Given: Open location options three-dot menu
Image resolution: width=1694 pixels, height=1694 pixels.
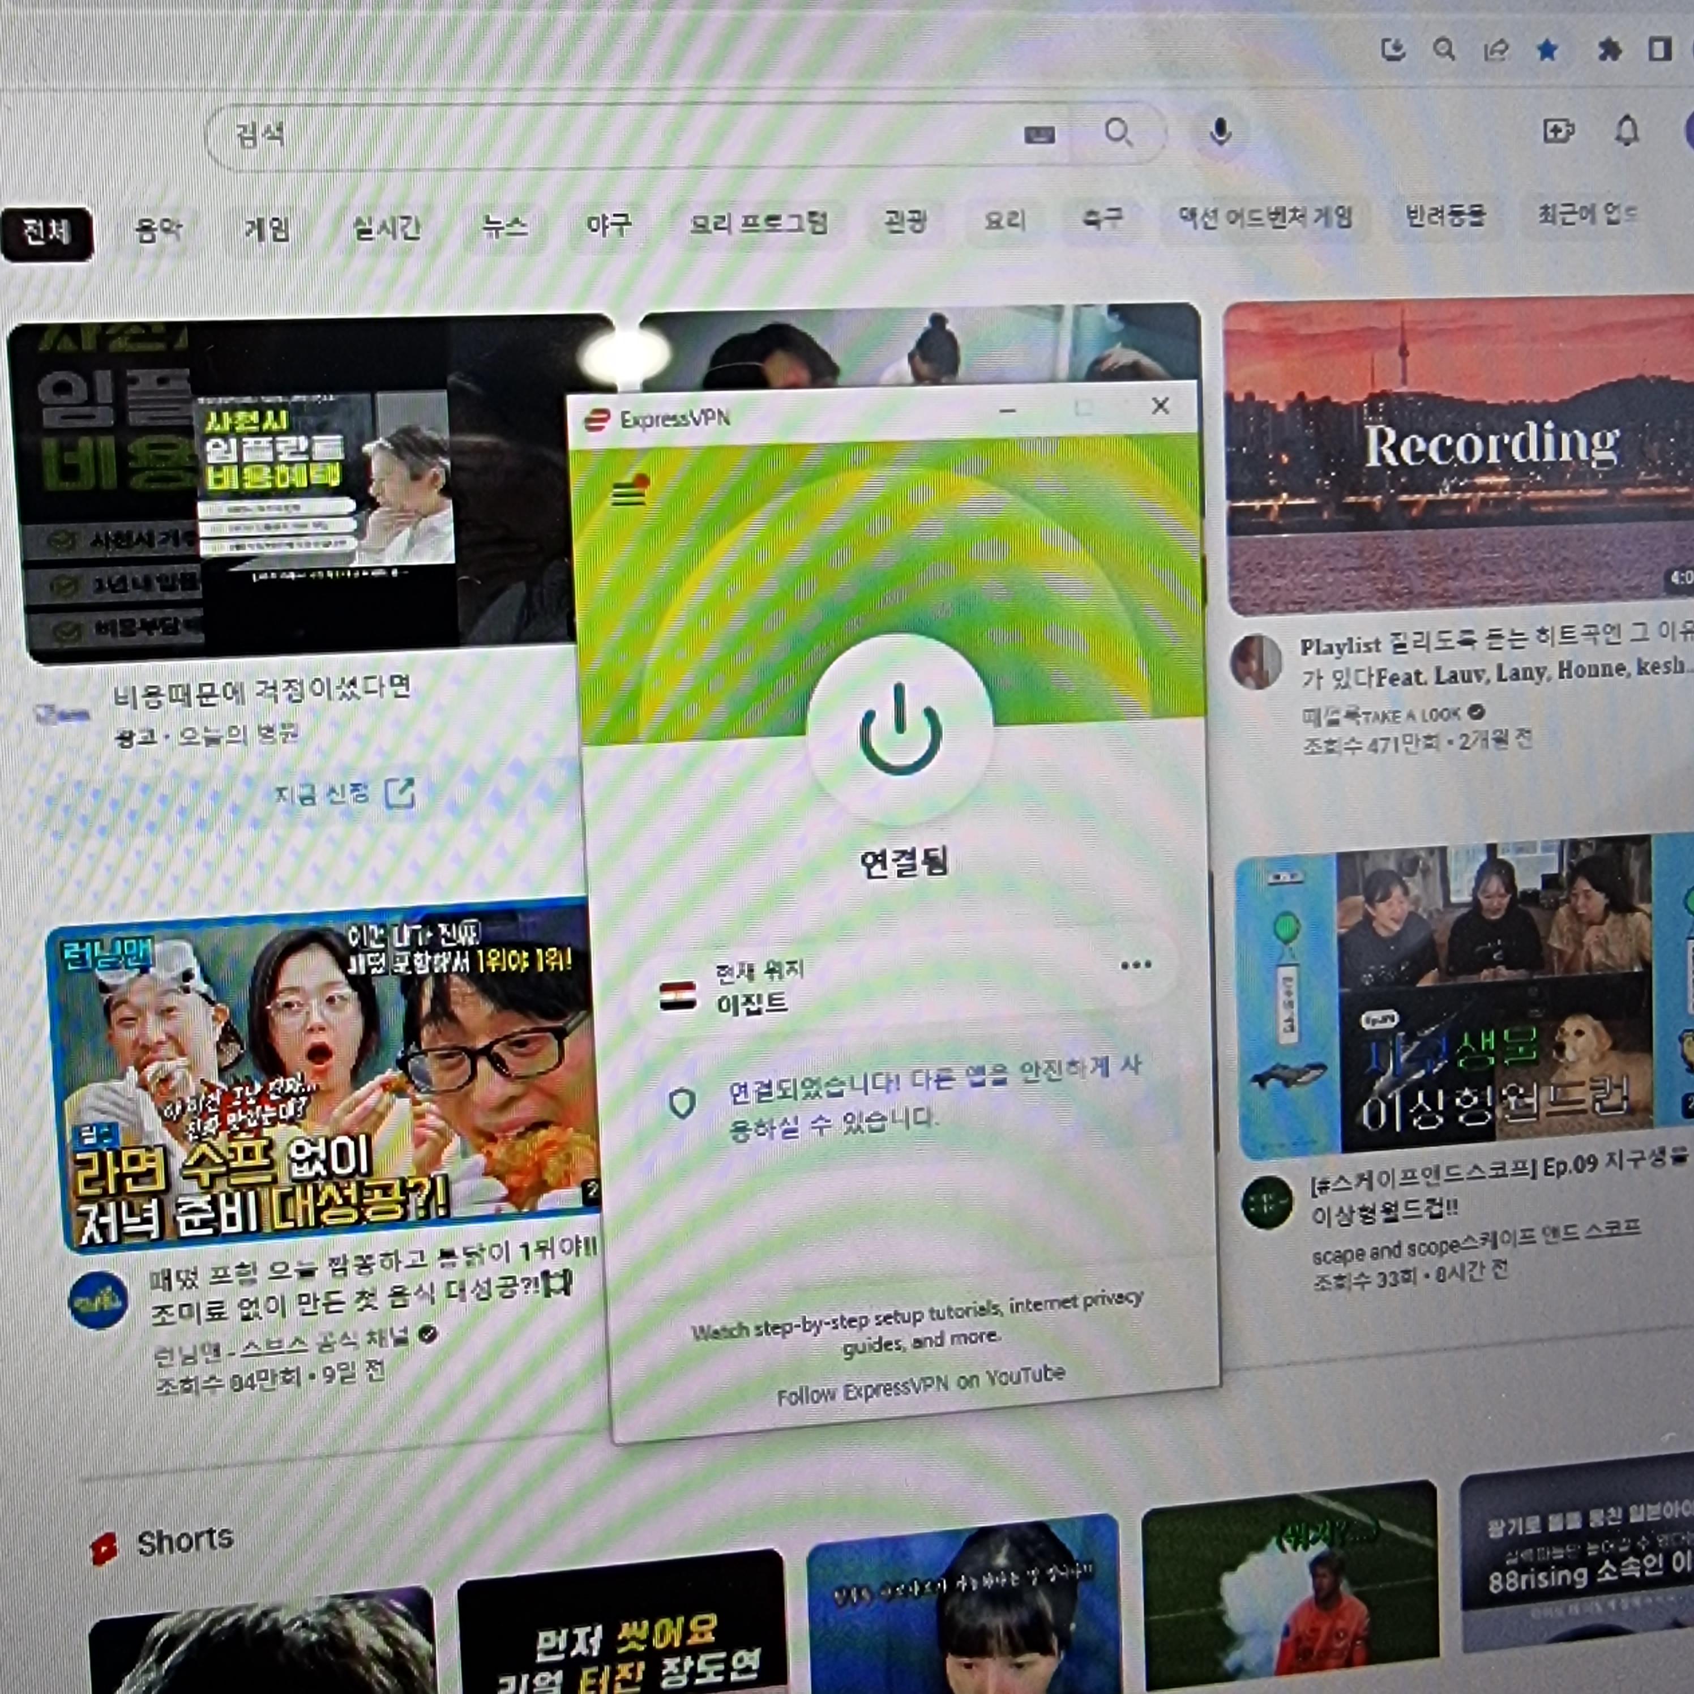Looking at the screenshot, I should (x=1136, y=965).
